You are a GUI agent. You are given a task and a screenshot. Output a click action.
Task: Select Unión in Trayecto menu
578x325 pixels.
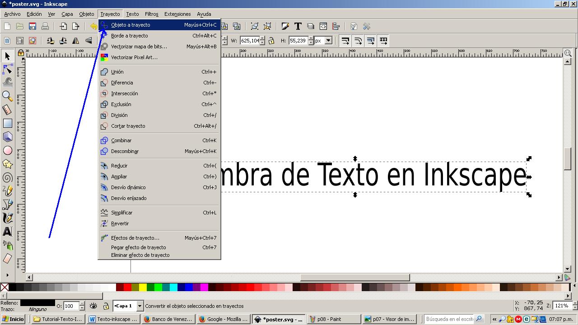(x=159, y=72)
